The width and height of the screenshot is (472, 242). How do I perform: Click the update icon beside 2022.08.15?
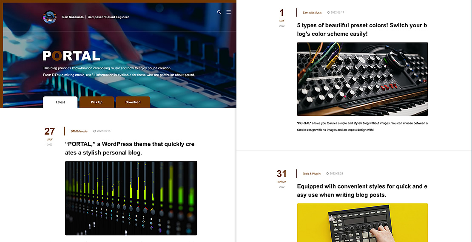coord(94,131)
